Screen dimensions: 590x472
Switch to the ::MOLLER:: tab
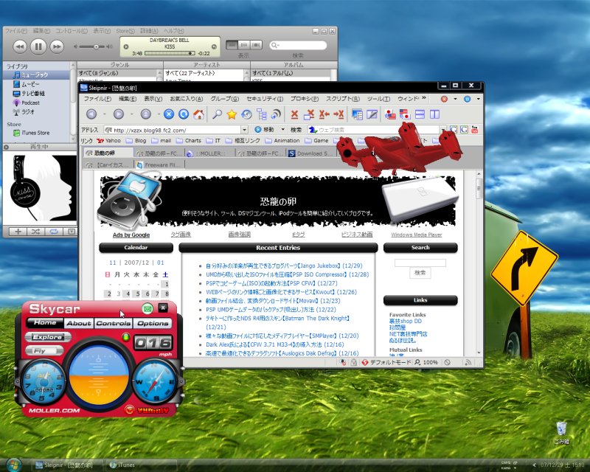pos(210,153)
